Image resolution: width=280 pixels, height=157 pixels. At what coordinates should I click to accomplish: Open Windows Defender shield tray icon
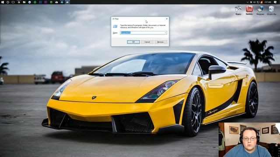[251, 2]
